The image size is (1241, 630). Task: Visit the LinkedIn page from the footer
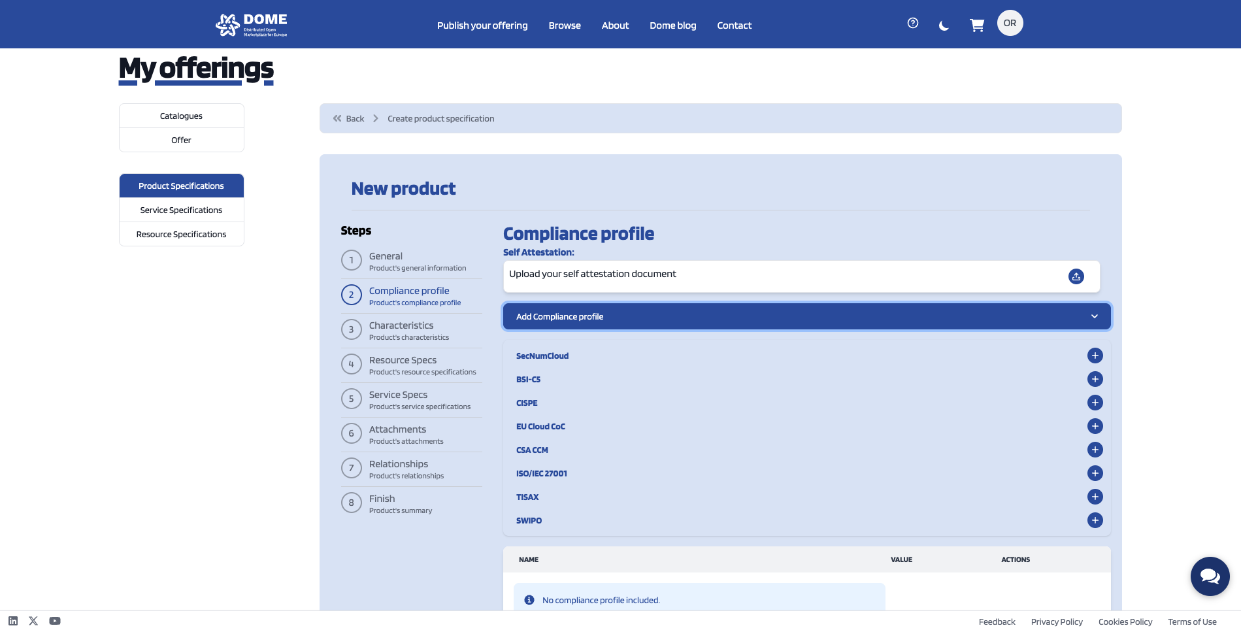click(13, 621)
